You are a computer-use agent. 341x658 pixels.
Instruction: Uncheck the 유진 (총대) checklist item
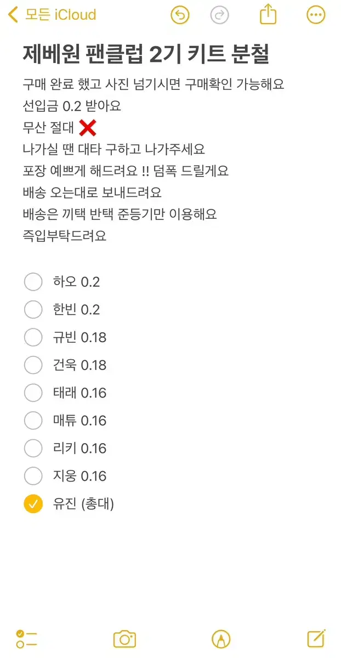click(33, 504)
